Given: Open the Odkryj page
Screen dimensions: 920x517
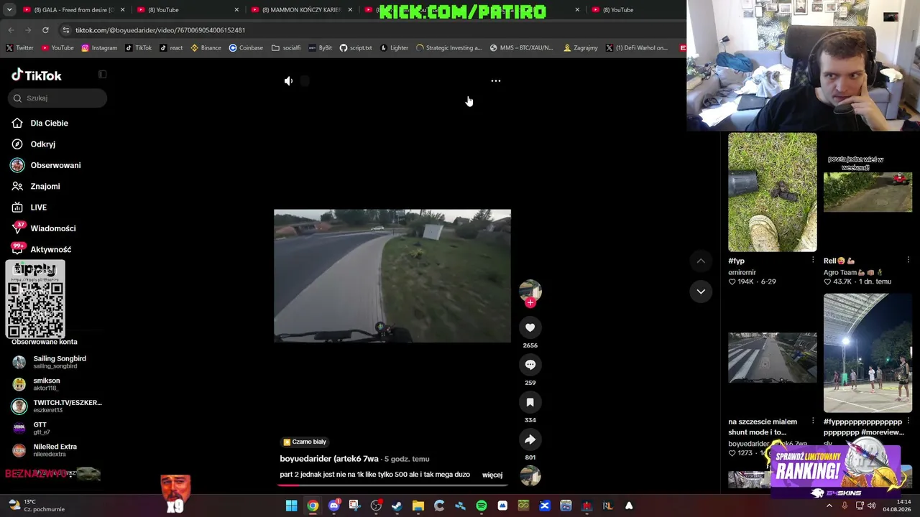Looking at the screenshot, I should coord(34,144).
